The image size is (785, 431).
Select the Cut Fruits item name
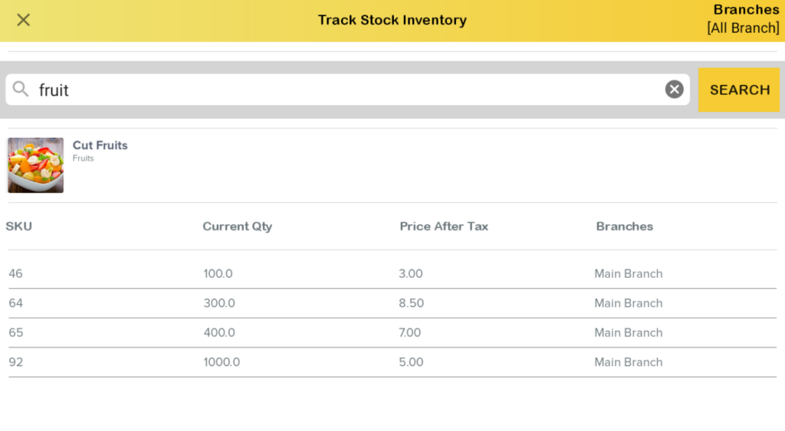(100, 145)
